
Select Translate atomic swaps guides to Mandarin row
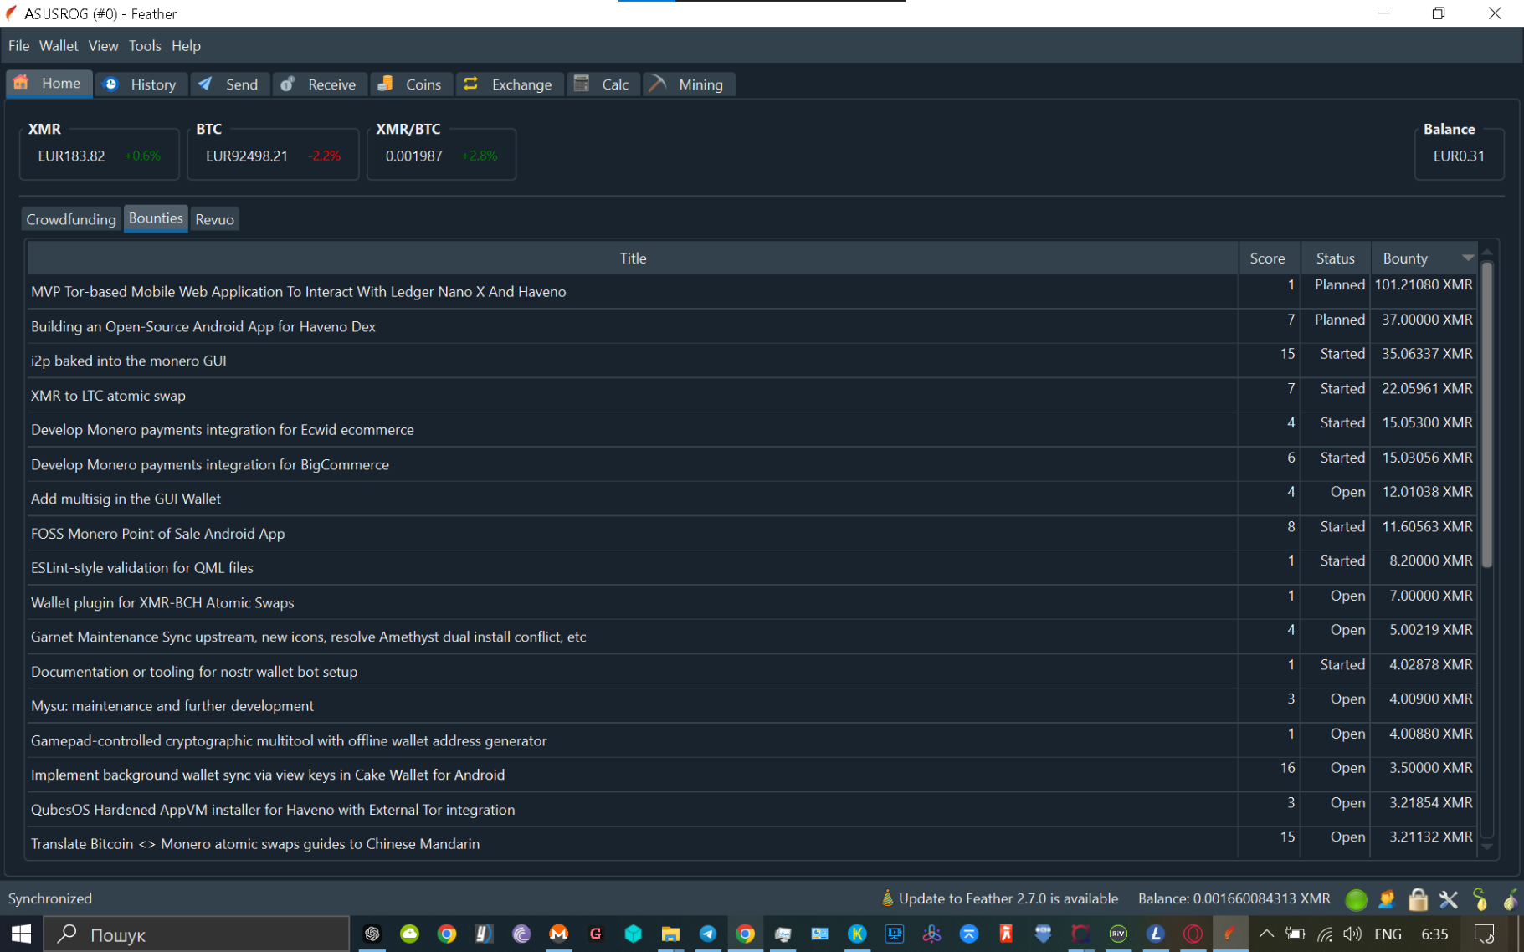tap(752, 844)
